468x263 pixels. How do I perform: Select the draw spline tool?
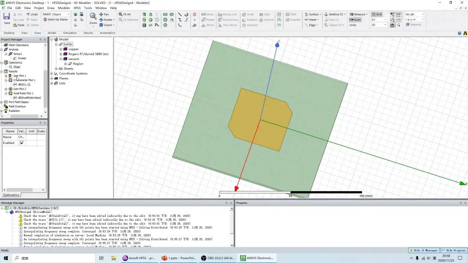180,20
